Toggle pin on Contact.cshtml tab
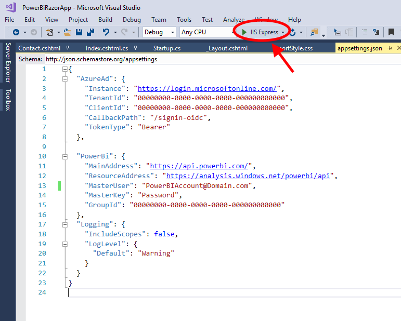The height and width of the screenshot is (321, 401). [68, 48]
